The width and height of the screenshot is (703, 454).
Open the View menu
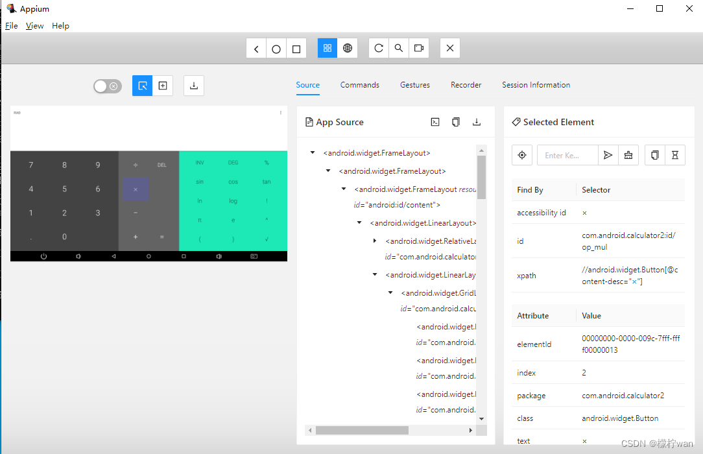(34, 26)
